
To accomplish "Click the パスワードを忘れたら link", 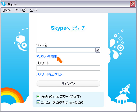I will (x=49, y=74).
